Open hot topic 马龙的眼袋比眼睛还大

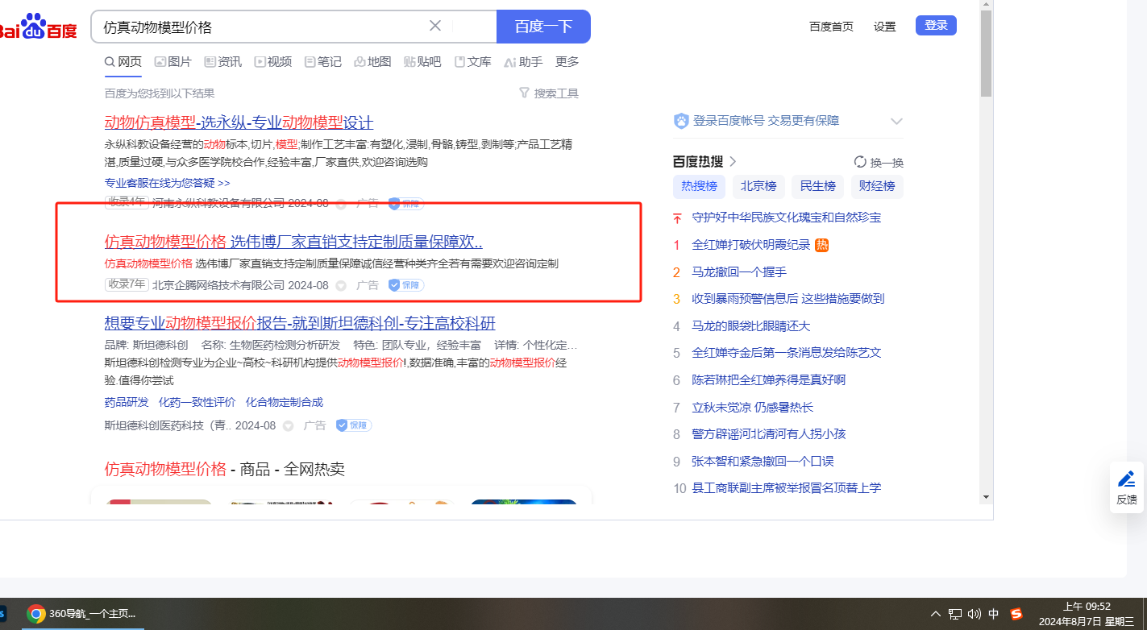(751, 325)
